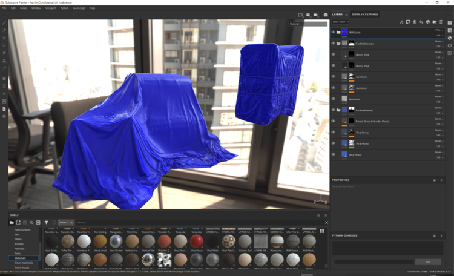
Task: Select the Clone stamp tool
Action: 4,61
